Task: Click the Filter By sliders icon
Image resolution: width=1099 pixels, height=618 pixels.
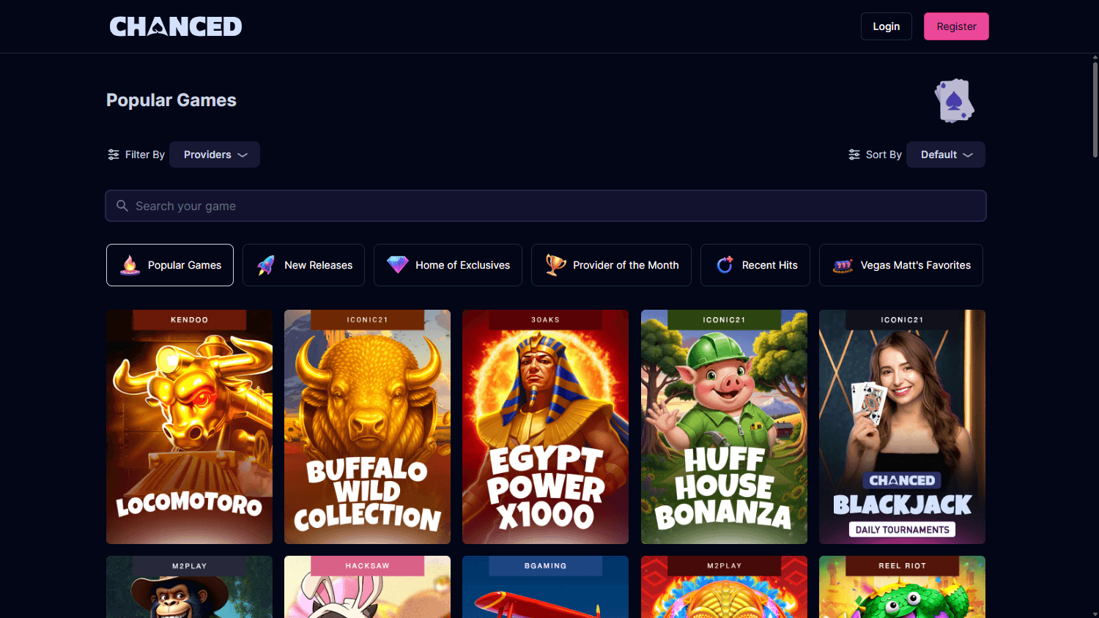Action: pyautogui.click(x=114, y=154)
